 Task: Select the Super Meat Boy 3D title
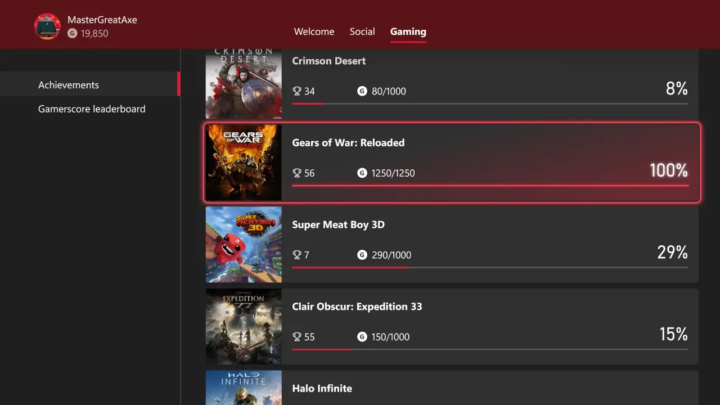tap(338, 224)
